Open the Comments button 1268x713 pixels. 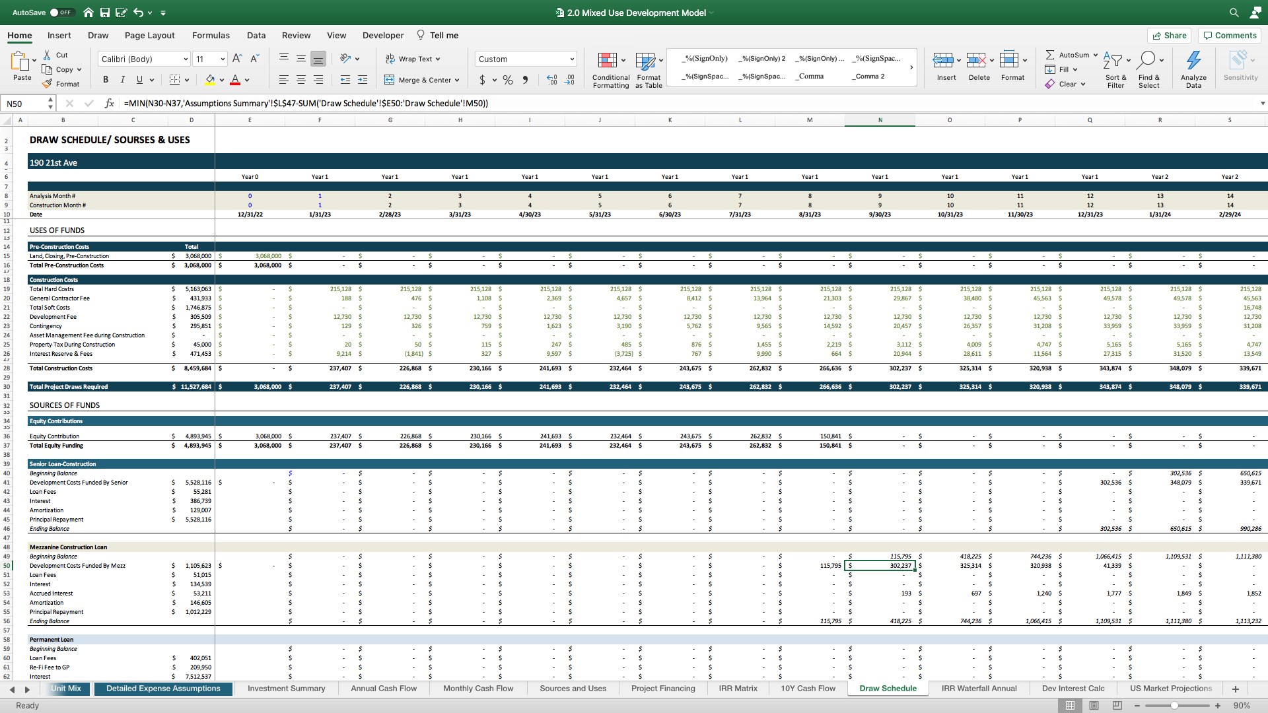[1229, 36]
